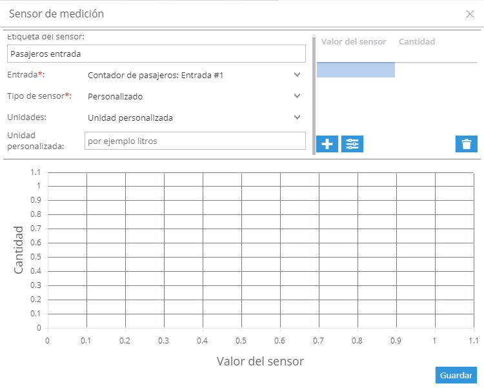Click the Valor del sensor column header
This screenshot has height=388, width=484.
click(x=354, y=42)
